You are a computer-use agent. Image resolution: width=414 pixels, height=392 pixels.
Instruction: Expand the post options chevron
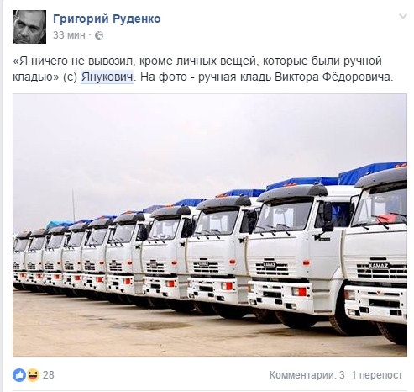[402, 17]
